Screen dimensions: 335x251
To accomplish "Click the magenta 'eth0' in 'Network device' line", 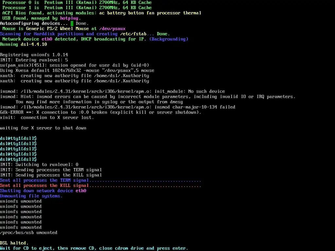I will coord(47,39).
